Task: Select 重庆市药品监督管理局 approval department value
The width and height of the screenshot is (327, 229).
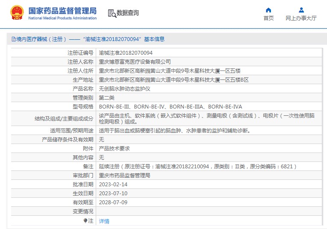Action: (124, 175)
